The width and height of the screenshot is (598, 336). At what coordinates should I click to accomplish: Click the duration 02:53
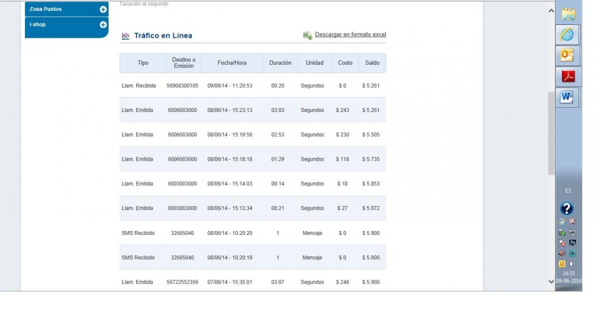[x=278, y=134]
